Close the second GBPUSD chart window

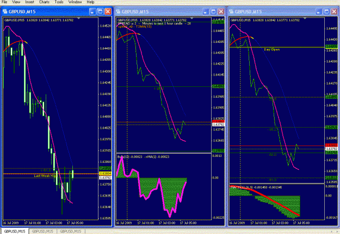click(x=221, y=11)
